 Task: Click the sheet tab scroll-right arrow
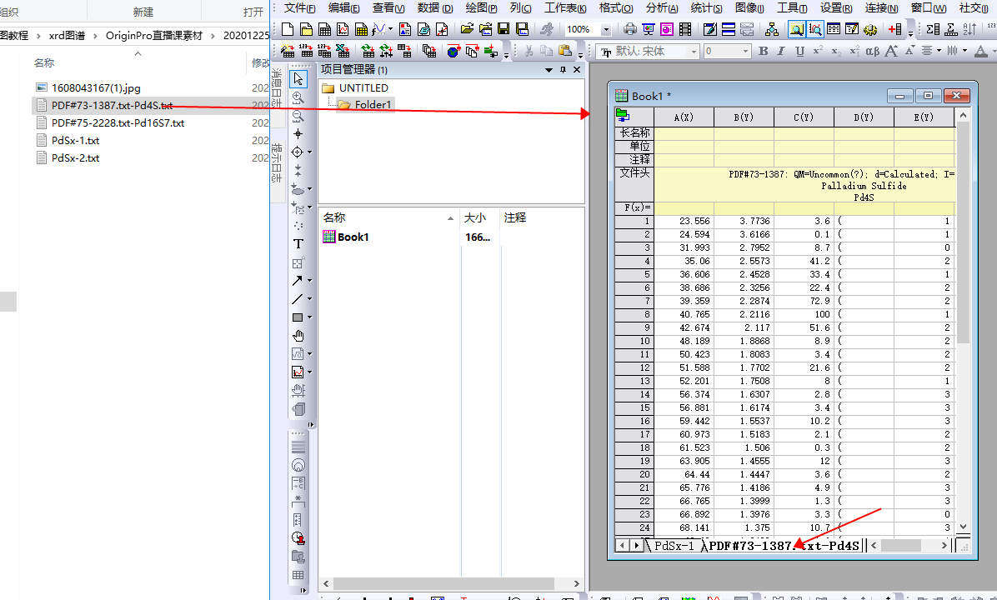(x=637, y=545)
